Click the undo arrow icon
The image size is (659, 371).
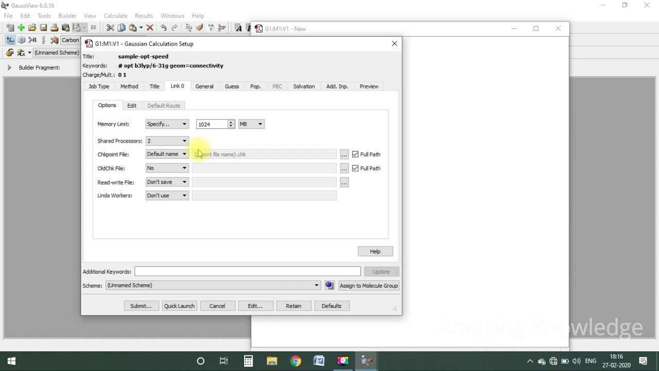[164, 28]
